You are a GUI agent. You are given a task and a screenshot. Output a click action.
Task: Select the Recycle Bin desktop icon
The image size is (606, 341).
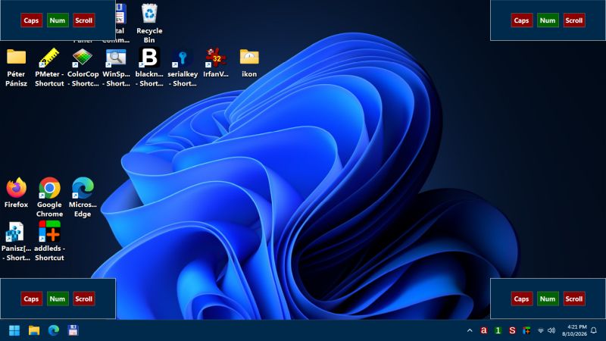click(x=149, y=23)
